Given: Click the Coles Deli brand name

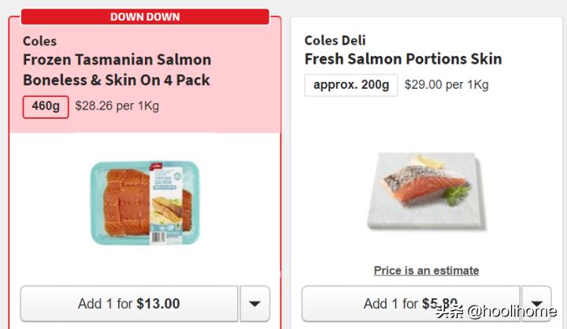Looking at the screenshot, I should (335, 40).
